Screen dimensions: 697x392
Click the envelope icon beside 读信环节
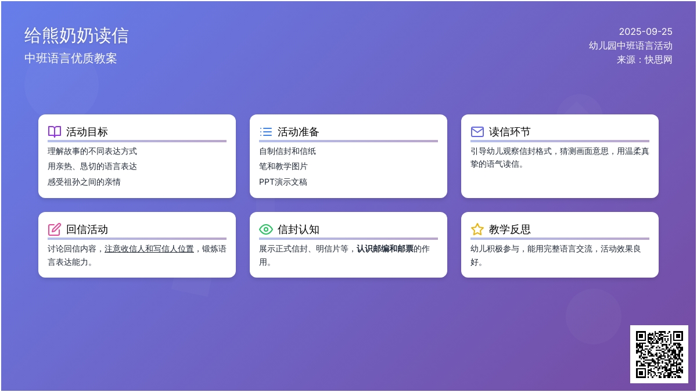[x=477, y=132]
